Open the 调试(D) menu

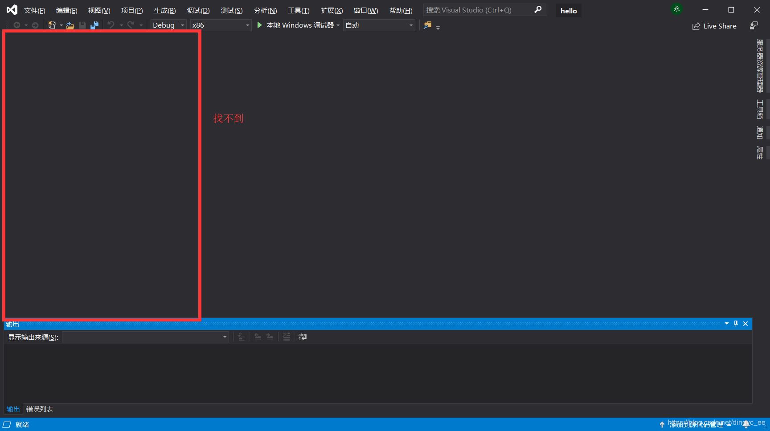tap(198, 10)
